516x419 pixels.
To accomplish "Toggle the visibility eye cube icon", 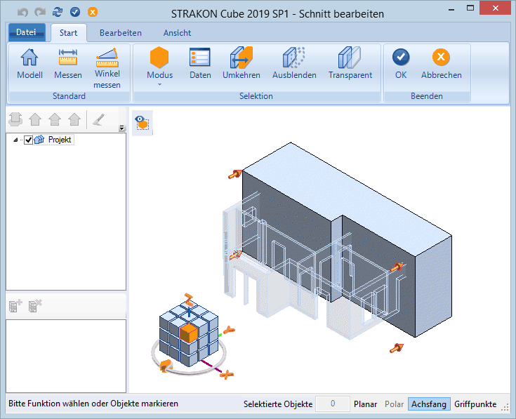I will (x=142, y=123).
